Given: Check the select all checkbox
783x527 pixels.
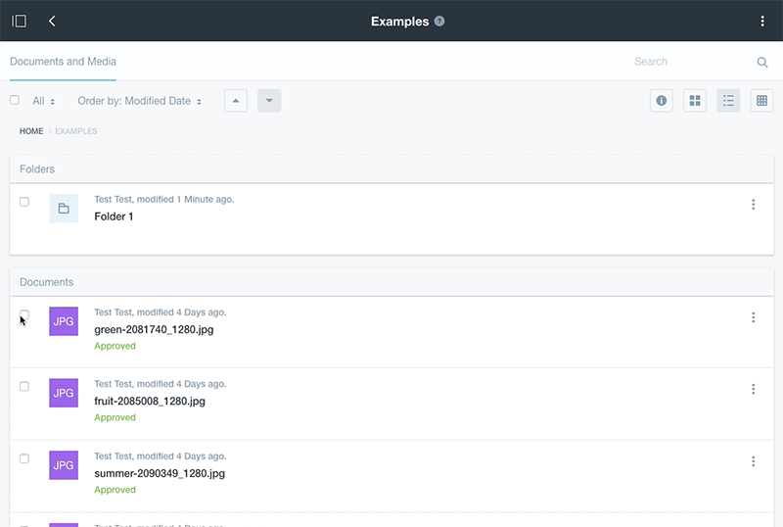Looking at the screenshot, I should click(x=15, y=100).
